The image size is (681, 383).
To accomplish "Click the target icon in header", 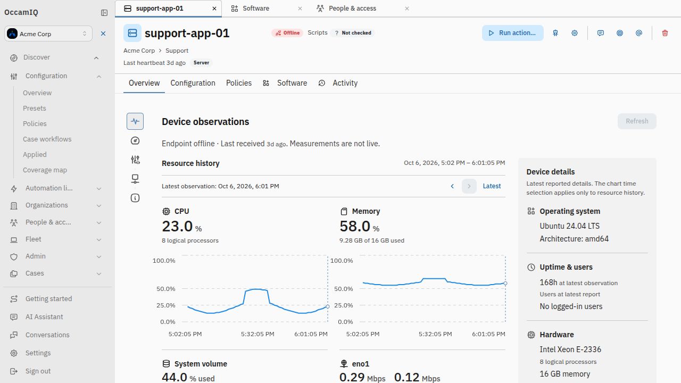I will [620, 33].
